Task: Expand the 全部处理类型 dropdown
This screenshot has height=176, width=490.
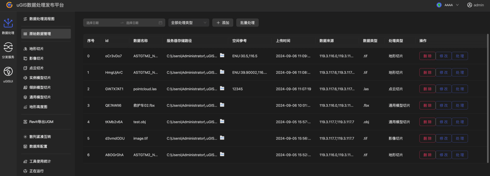Action: 188,23
